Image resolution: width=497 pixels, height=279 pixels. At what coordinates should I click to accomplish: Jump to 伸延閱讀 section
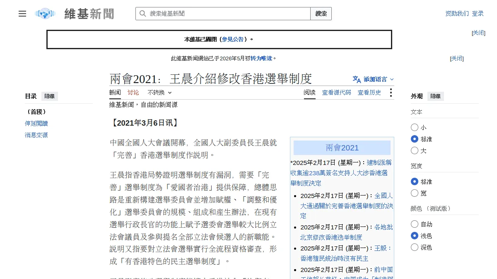(x=36, y=124)
